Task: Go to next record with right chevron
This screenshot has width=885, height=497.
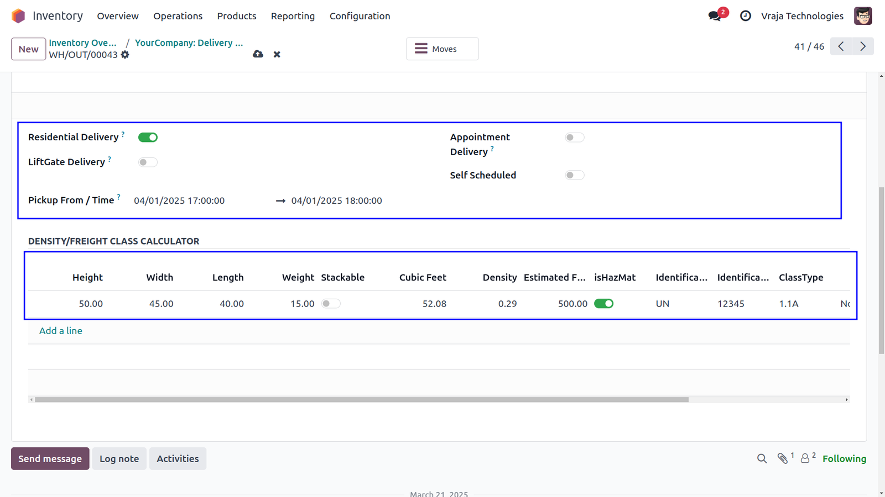Action: pos(863,46)
